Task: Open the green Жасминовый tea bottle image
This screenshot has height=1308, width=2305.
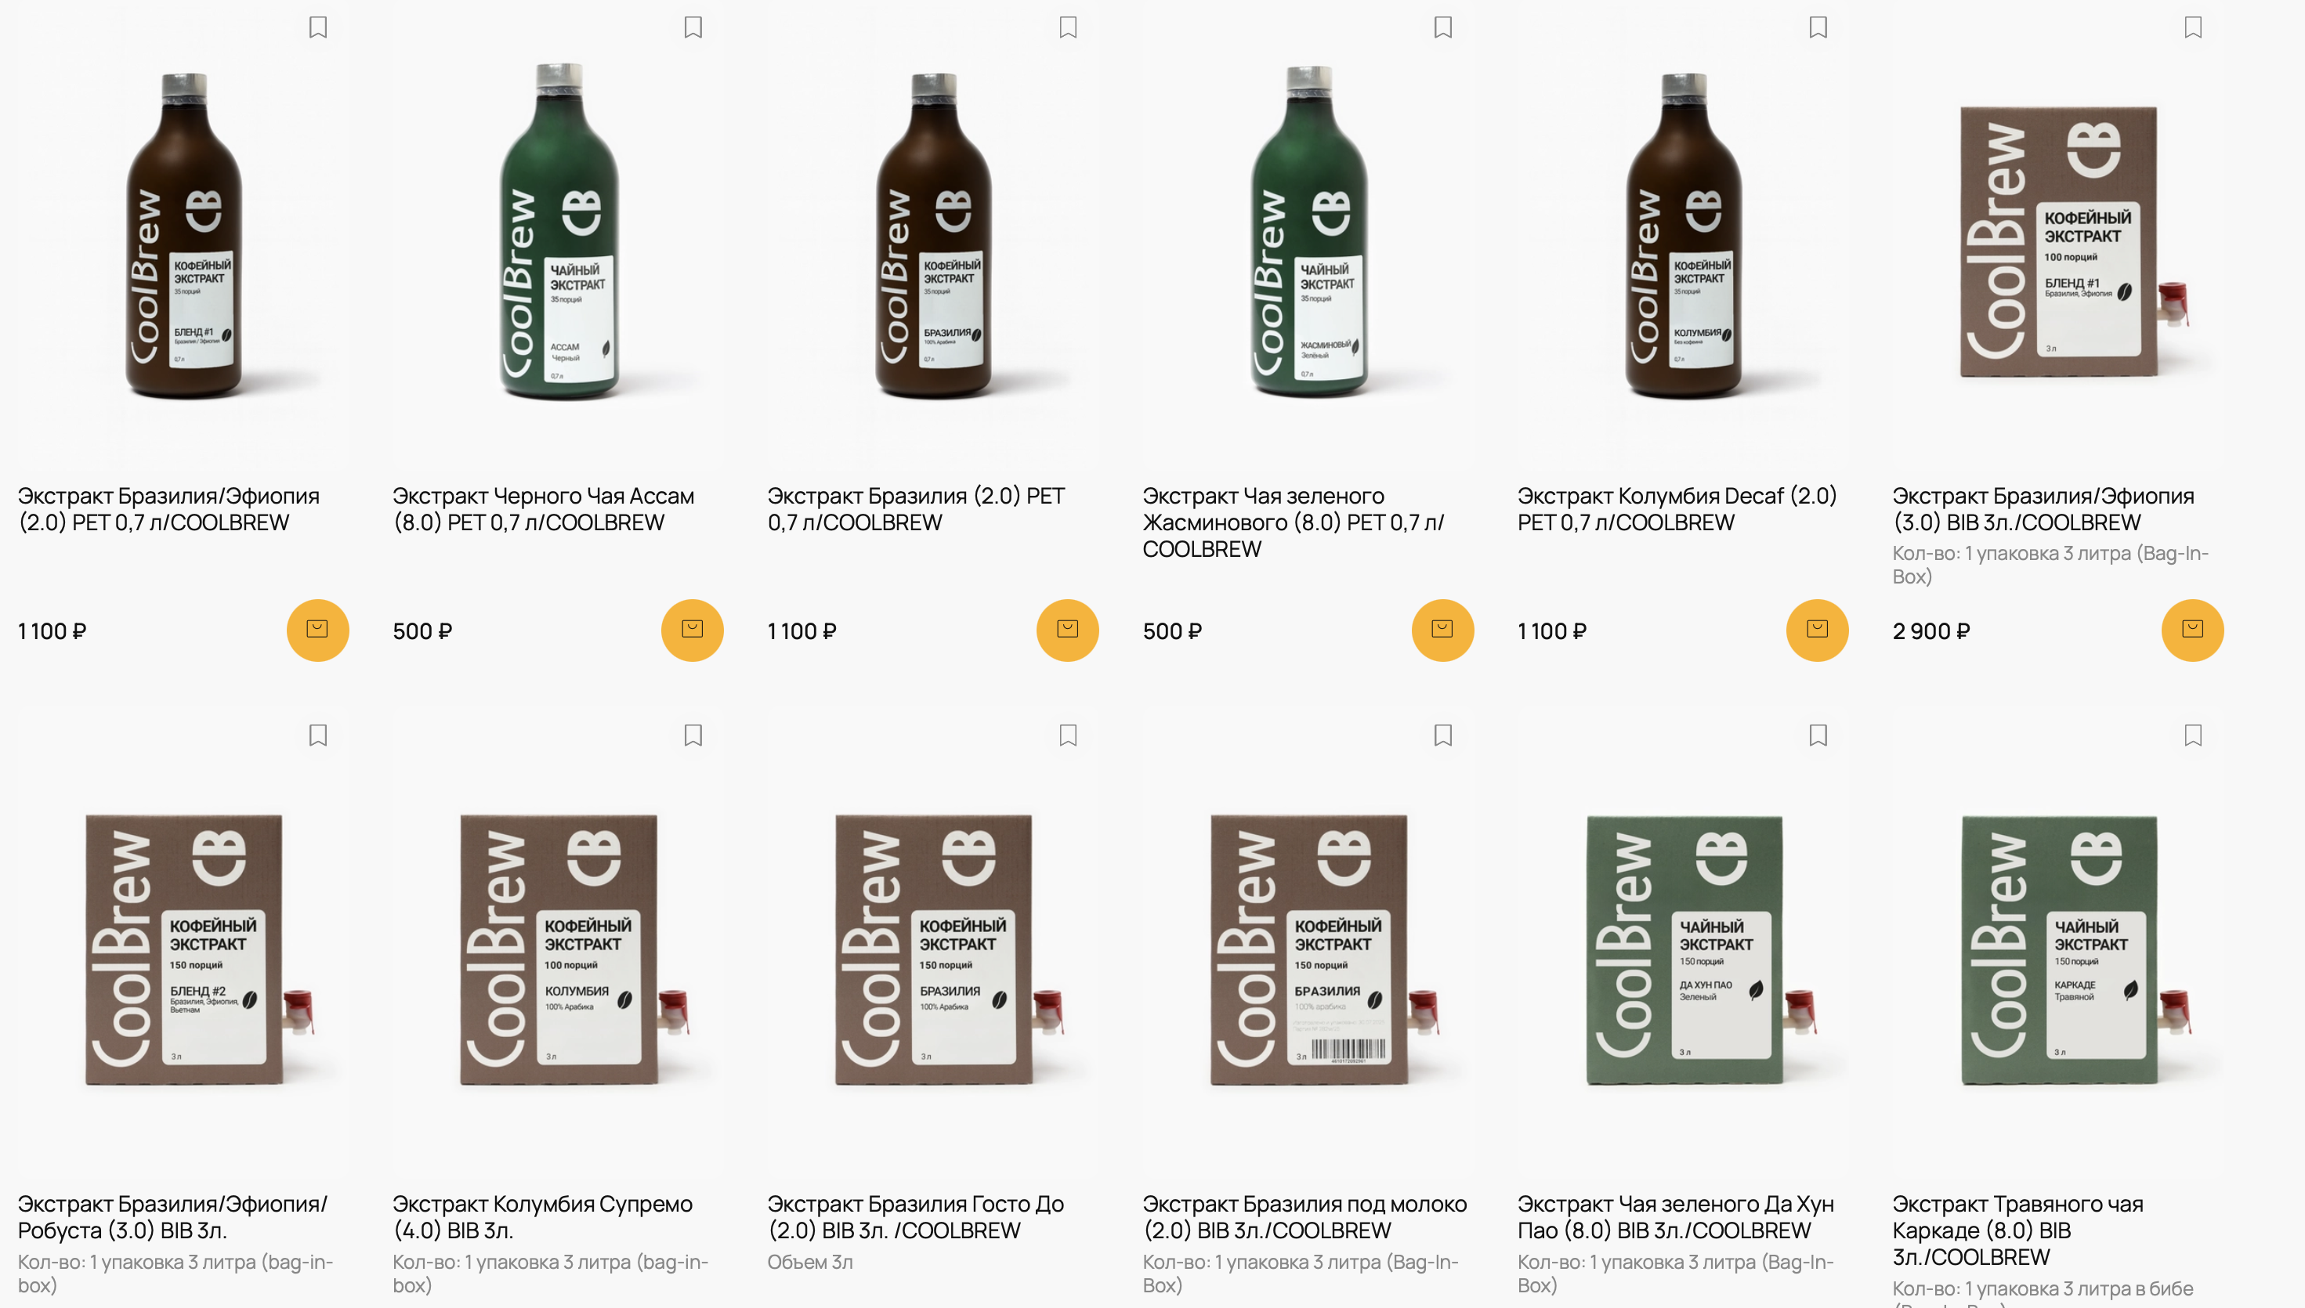Action: [1308, 232]
